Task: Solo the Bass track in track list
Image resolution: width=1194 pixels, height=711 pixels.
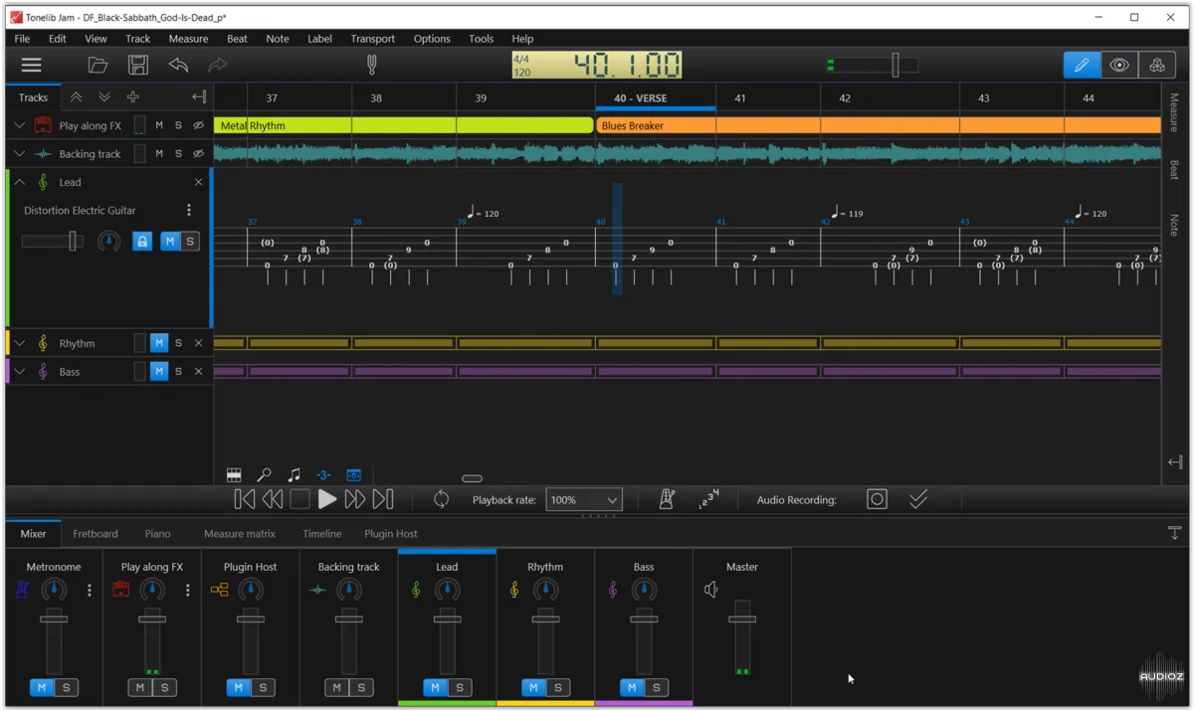Action: tap(178, 371)
